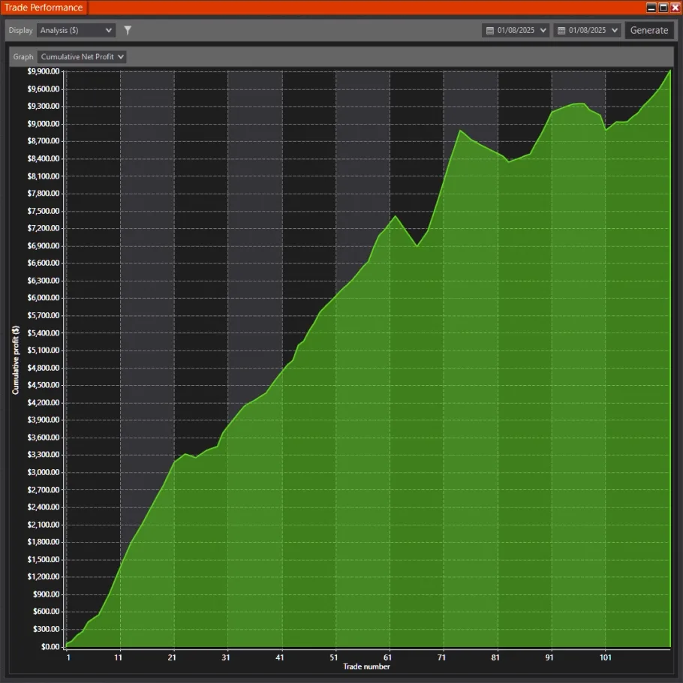683x683 pixels.
Task: Expand the start date dropdown arrow
Action: [x=543, y=31]
